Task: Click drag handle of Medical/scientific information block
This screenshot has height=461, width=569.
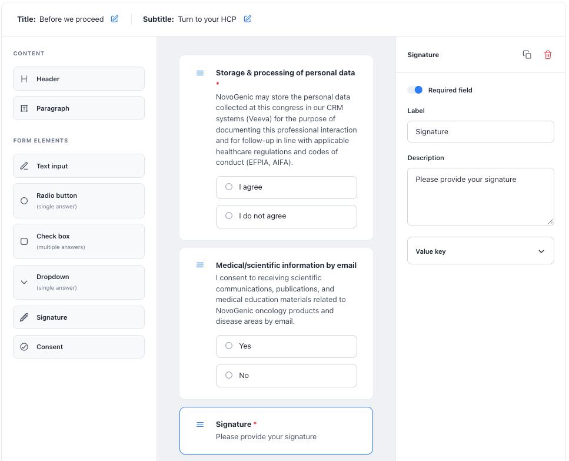Action: pyautogui.click(x=200, y=265)
